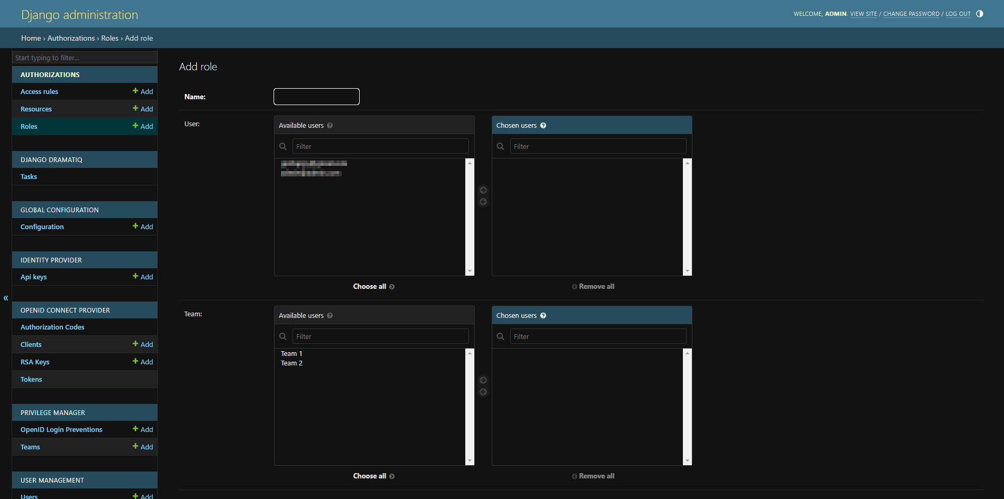Click the remove arrow between User lists
Image resolution: width=1004 pixels, height=499 pixels.
483,202
